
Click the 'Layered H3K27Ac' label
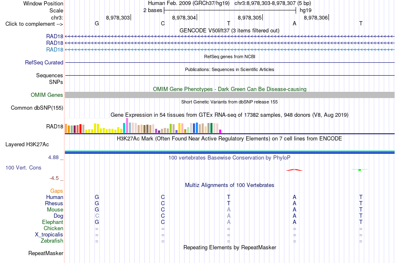[27, 145]
